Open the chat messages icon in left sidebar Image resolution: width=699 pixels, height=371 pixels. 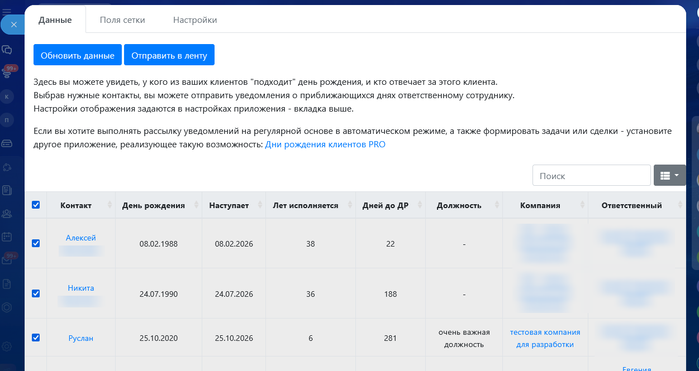tap(7, 50)
